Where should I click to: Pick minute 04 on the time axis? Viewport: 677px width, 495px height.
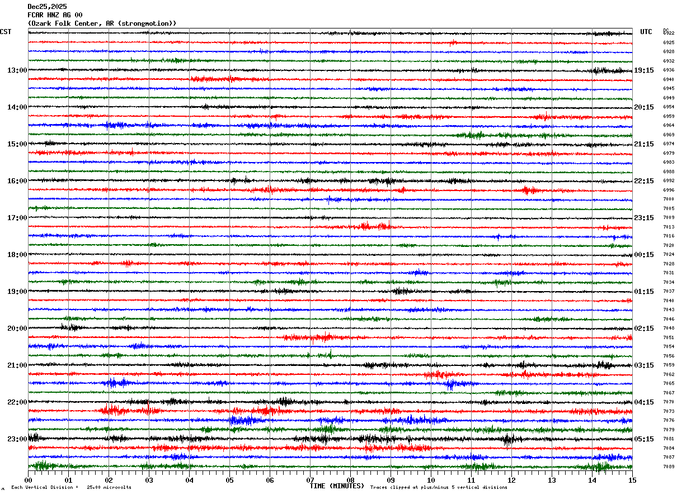point(189,480)
